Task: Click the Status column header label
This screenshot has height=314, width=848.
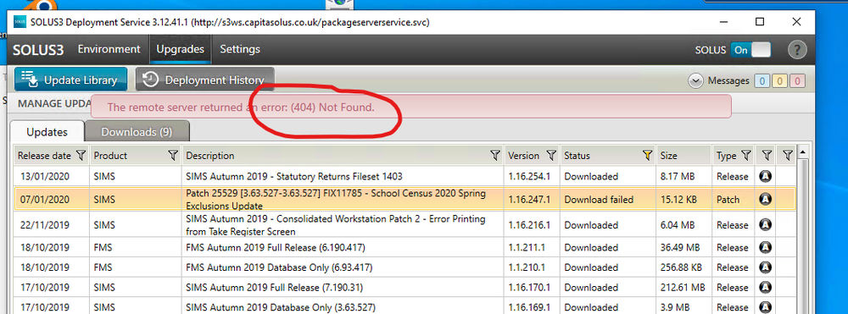Action: pos(577,156)
